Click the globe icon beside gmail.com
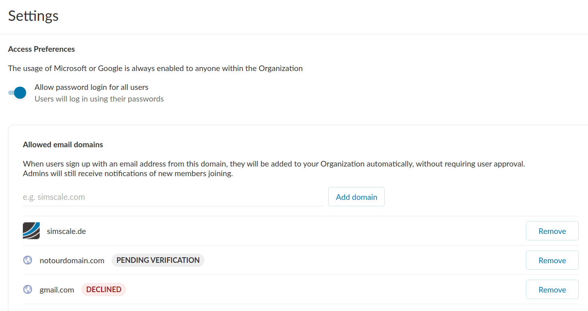Viewport: 588px width, 311px height. tap(28, 289)
